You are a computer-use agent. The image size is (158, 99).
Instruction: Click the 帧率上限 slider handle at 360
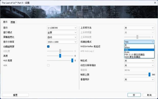[x=149, y=75]
